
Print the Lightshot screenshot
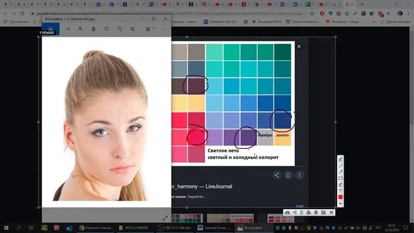(309, 212)
